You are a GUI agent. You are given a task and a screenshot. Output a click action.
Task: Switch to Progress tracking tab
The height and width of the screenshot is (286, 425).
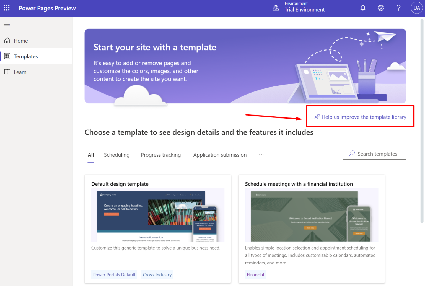(x=161, y=155)
